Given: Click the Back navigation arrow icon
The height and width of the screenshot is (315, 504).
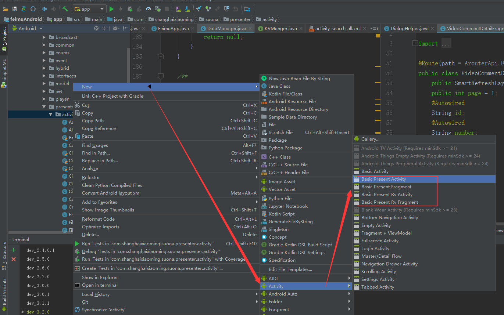Looking at the screenshot, I should (44, 9).
